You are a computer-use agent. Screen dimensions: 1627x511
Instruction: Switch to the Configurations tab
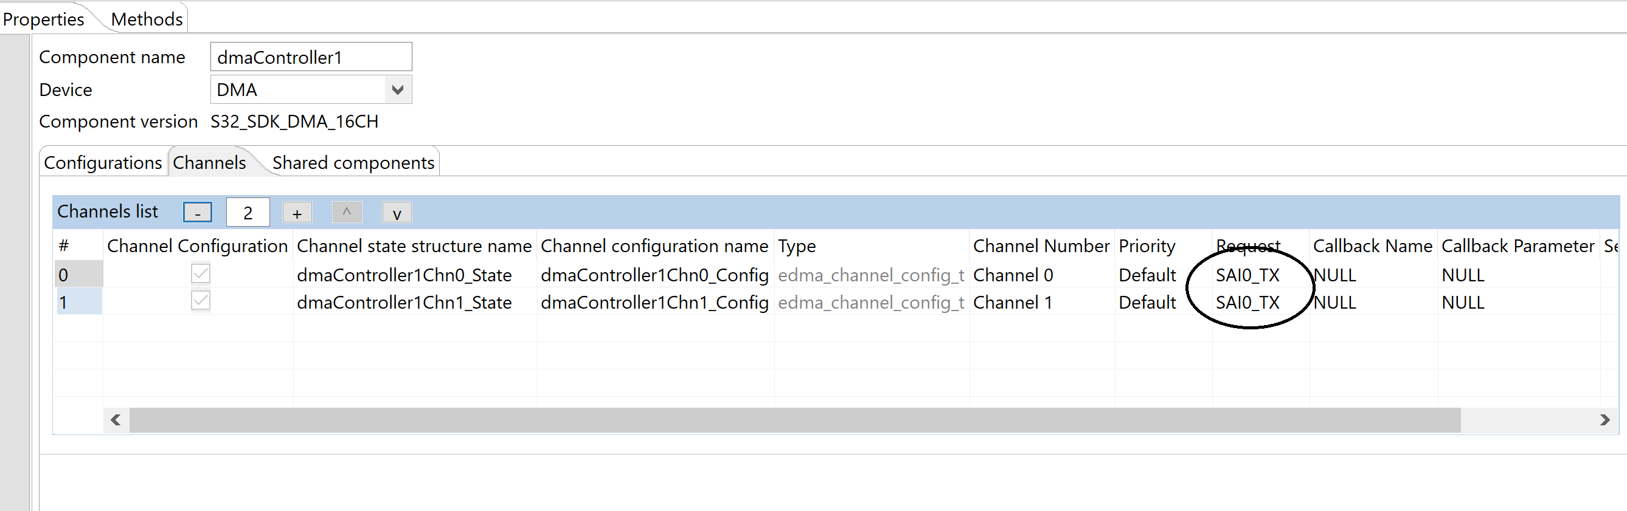103,163
